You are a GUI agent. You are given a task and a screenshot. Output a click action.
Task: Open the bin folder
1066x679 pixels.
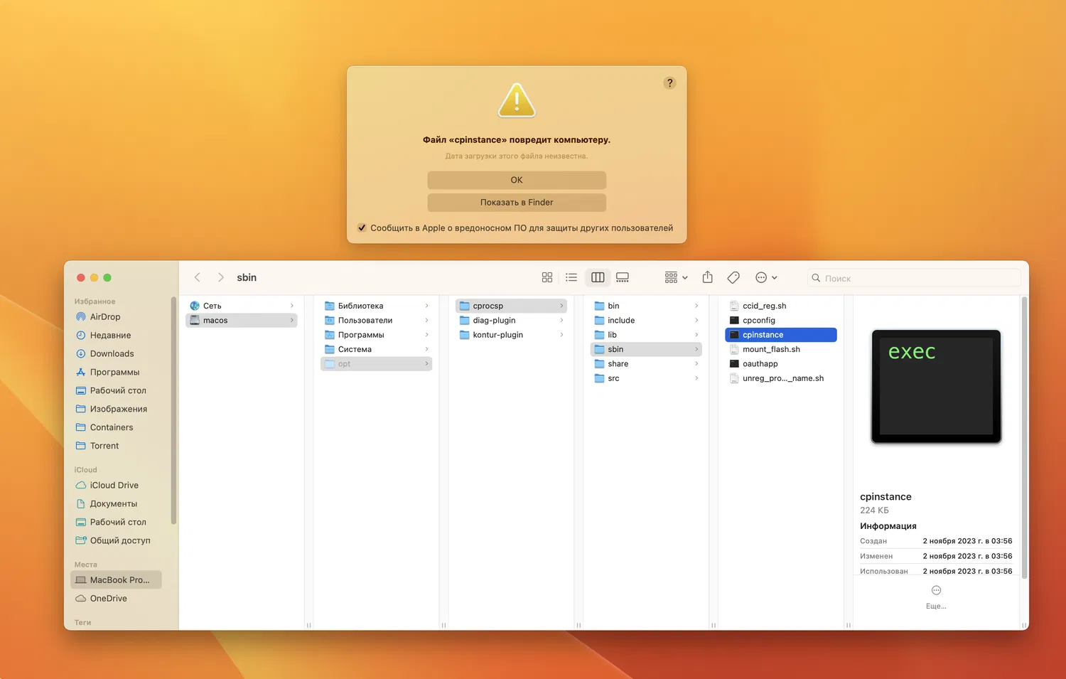646,306
